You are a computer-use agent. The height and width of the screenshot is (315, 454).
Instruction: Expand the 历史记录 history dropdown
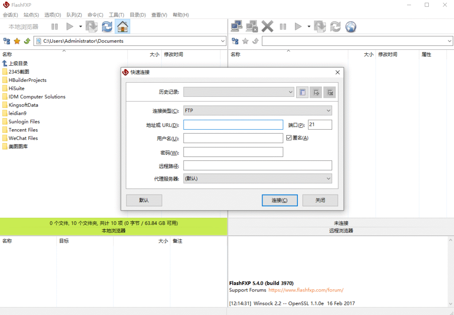pyautogui.click(x=239, y=92)
